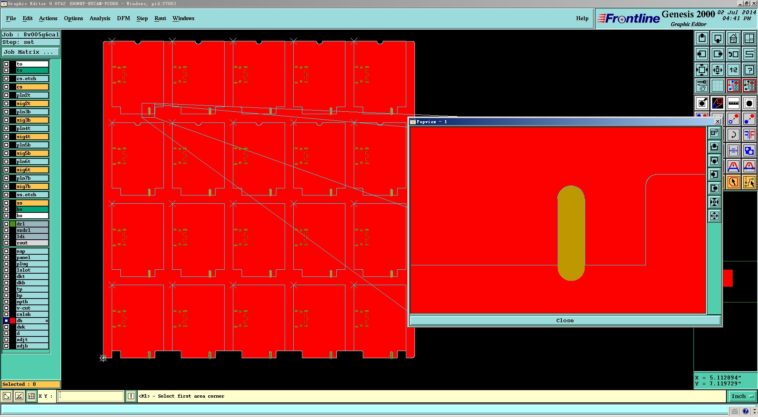The height and width of the screenshot is (417, 758).
Task: Toggle checkbox for the v-cut layer
Action: click(6, 308)
